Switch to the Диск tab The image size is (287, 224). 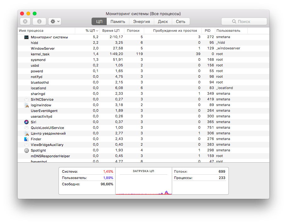point(163,21)
